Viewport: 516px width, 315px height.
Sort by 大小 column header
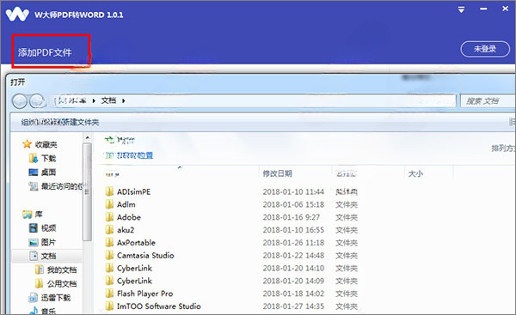coord(415,173)
